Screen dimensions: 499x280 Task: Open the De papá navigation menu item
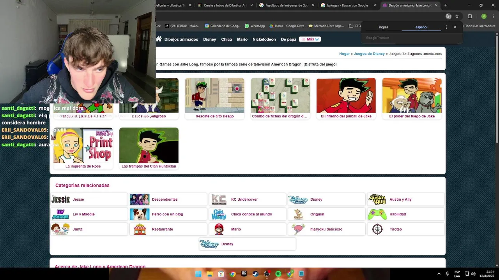(288, 39)
